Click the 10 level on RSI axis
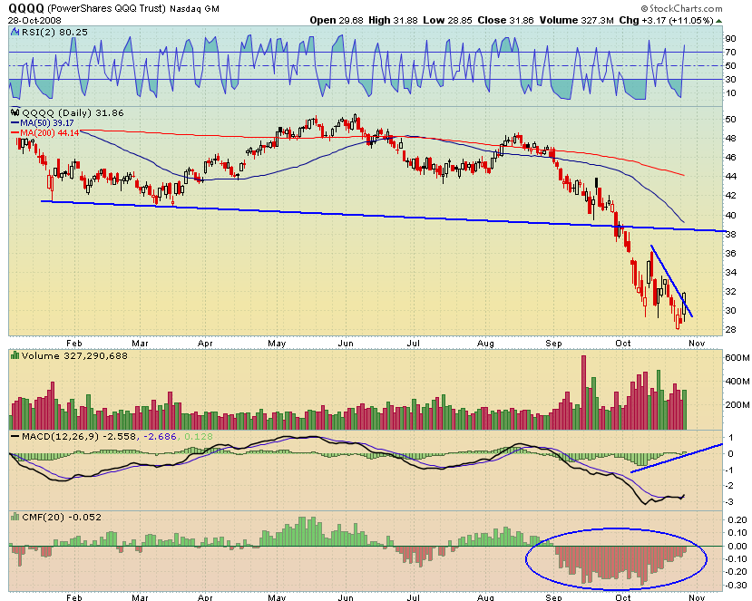Image resolution: width=752 pixels, height=601 pixels. 731,92
